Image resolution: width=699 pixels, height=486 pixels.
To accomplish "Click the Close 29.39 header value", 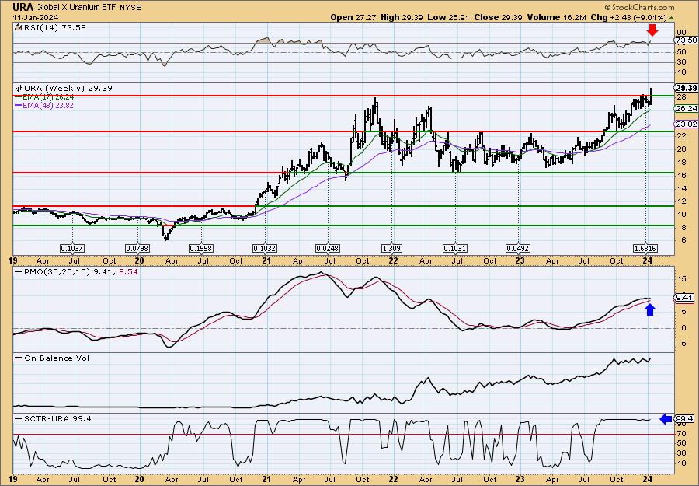I will pyautogui.click(x=499, y=17).
